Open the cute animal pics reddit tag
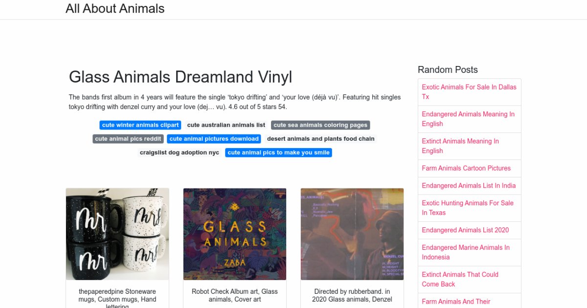The height and width of the screenshot is (308, 587). (128, 139)
